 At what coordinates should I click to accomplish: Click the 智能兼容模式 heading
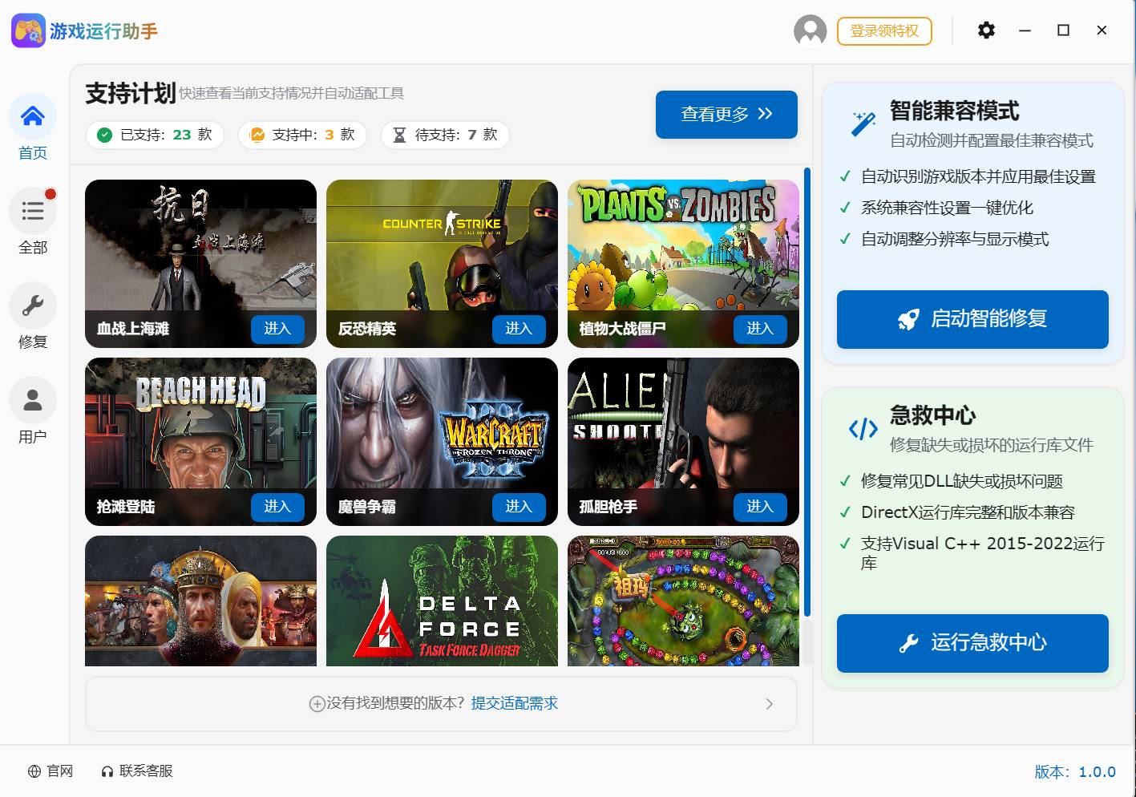tap(954, 111)
